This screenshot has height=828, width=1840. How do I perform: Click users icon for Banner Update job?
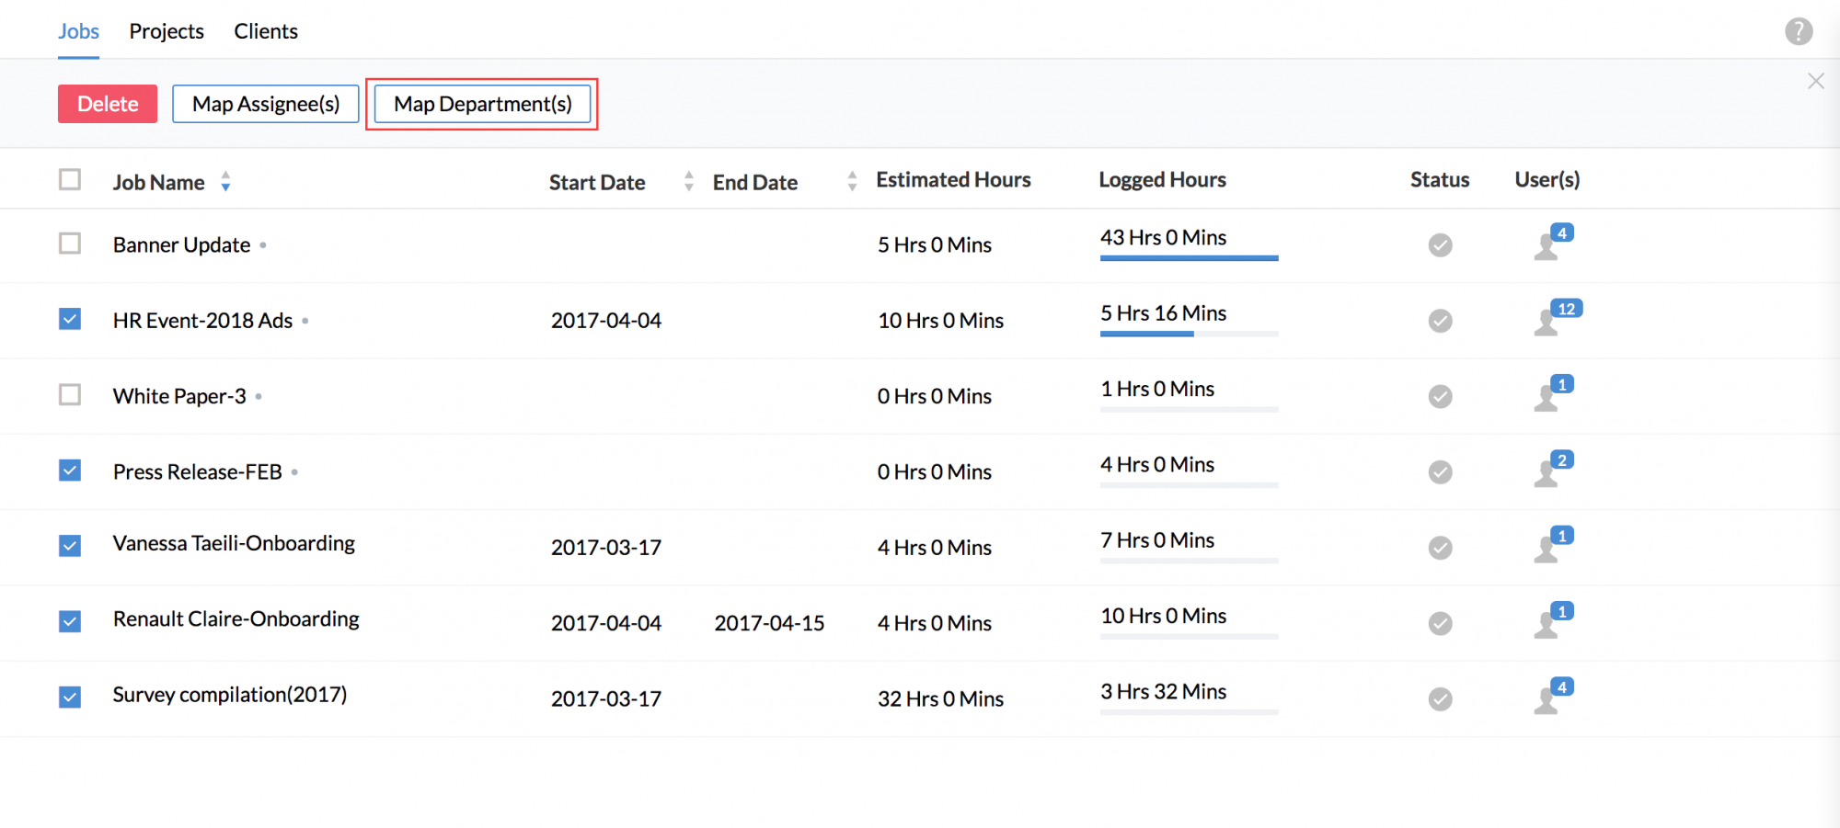point(1550,244)
